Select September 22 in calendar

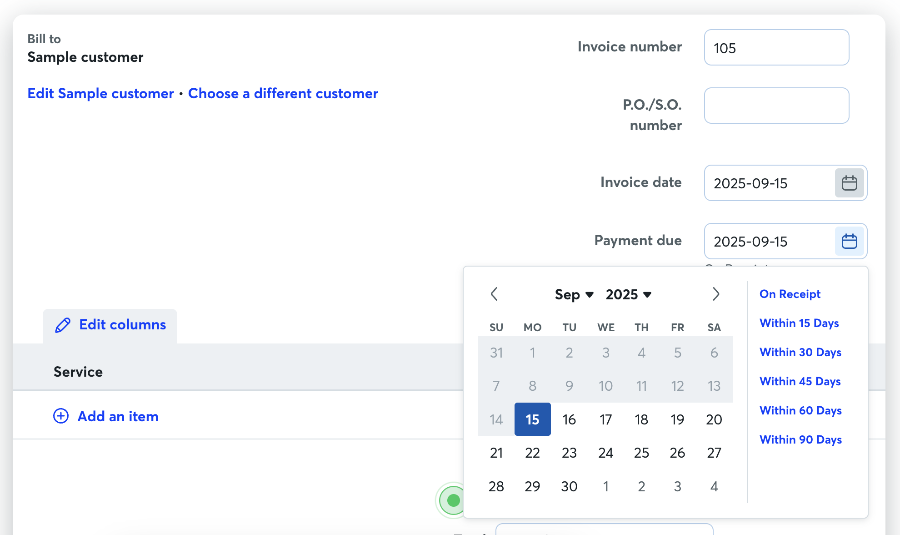[x=532, y=453]
